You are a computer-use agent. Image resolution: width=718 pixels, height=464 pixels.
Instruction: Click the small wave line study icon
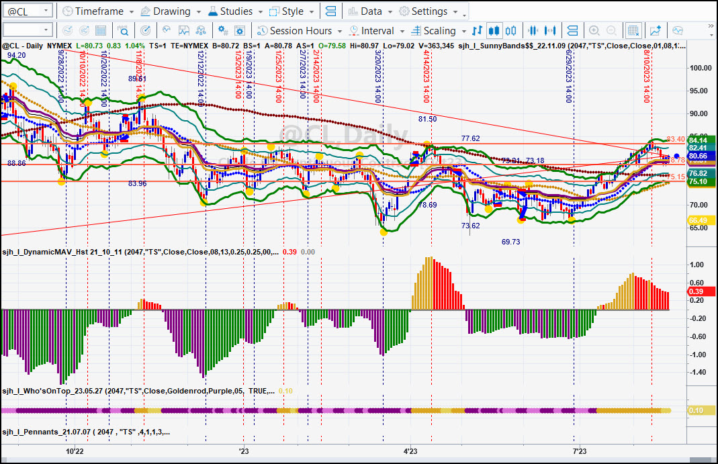pyautogui.click(x=167, y=31)
